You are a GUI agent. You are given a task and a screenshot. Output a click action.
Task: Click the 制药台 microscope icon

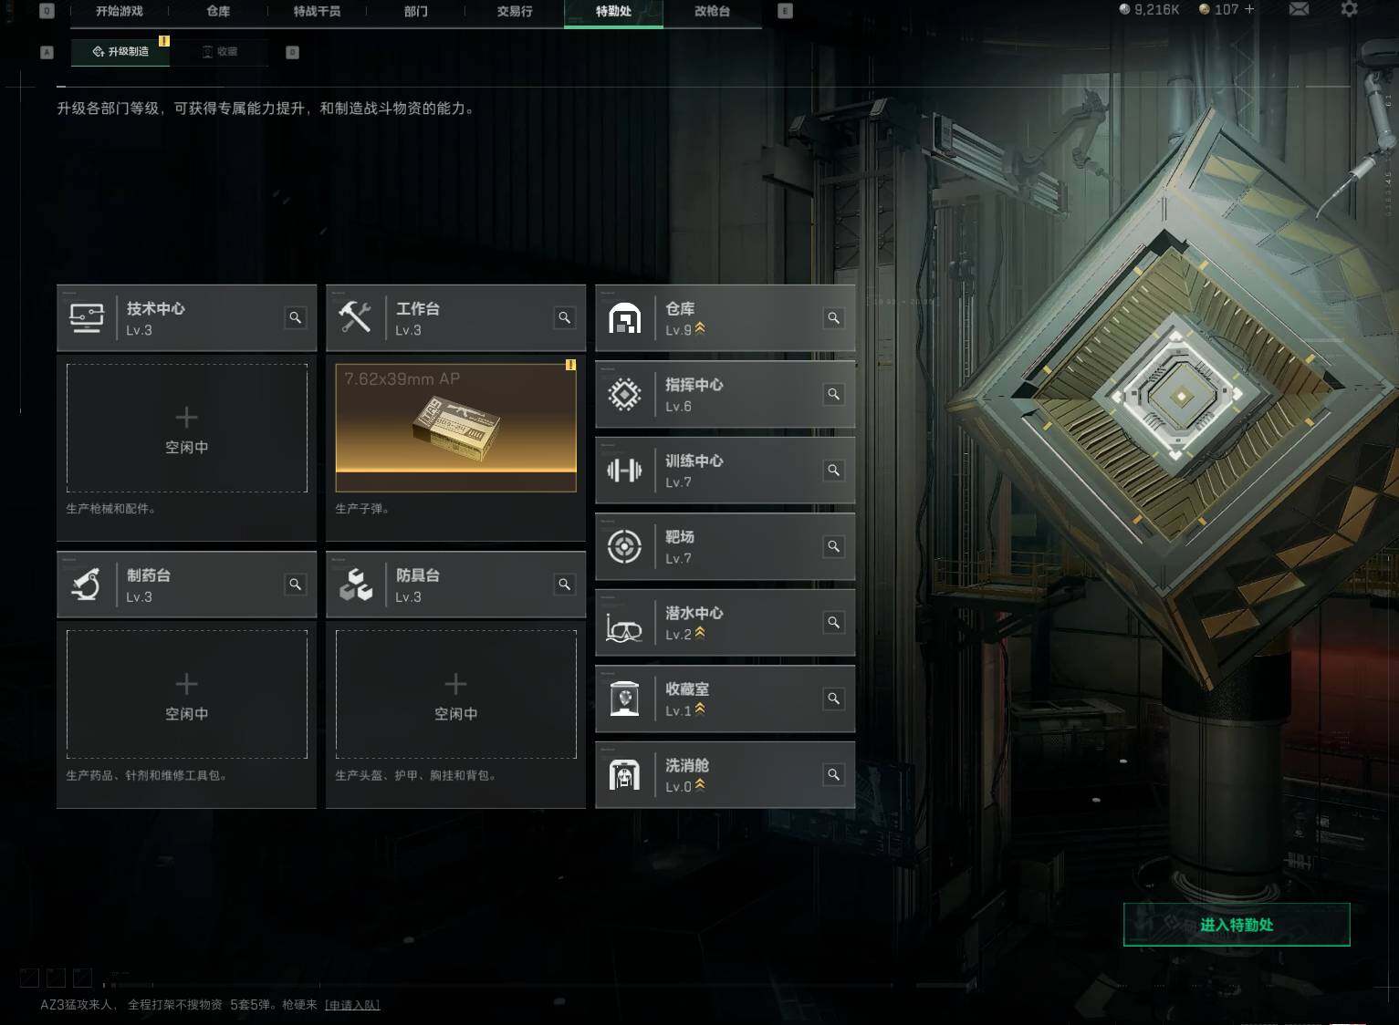(x=87, y=584)
